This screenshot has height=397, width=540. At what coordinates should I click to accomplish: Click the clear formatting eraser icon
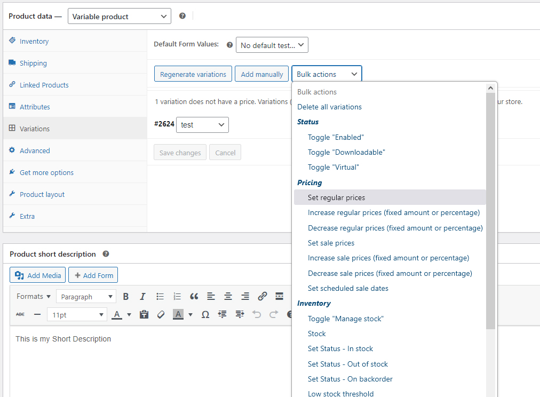point(161,315)
